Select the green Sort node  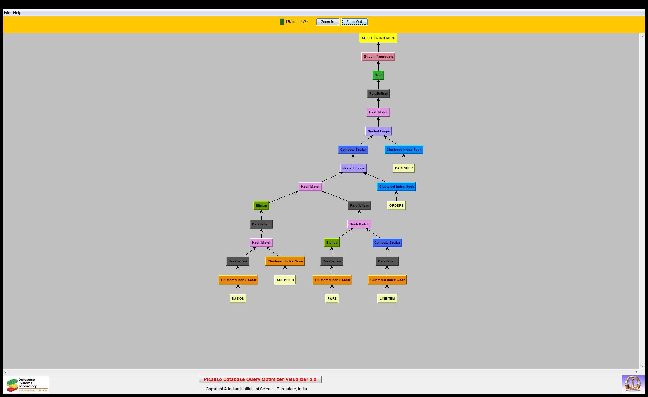click(x=378, y=75)
